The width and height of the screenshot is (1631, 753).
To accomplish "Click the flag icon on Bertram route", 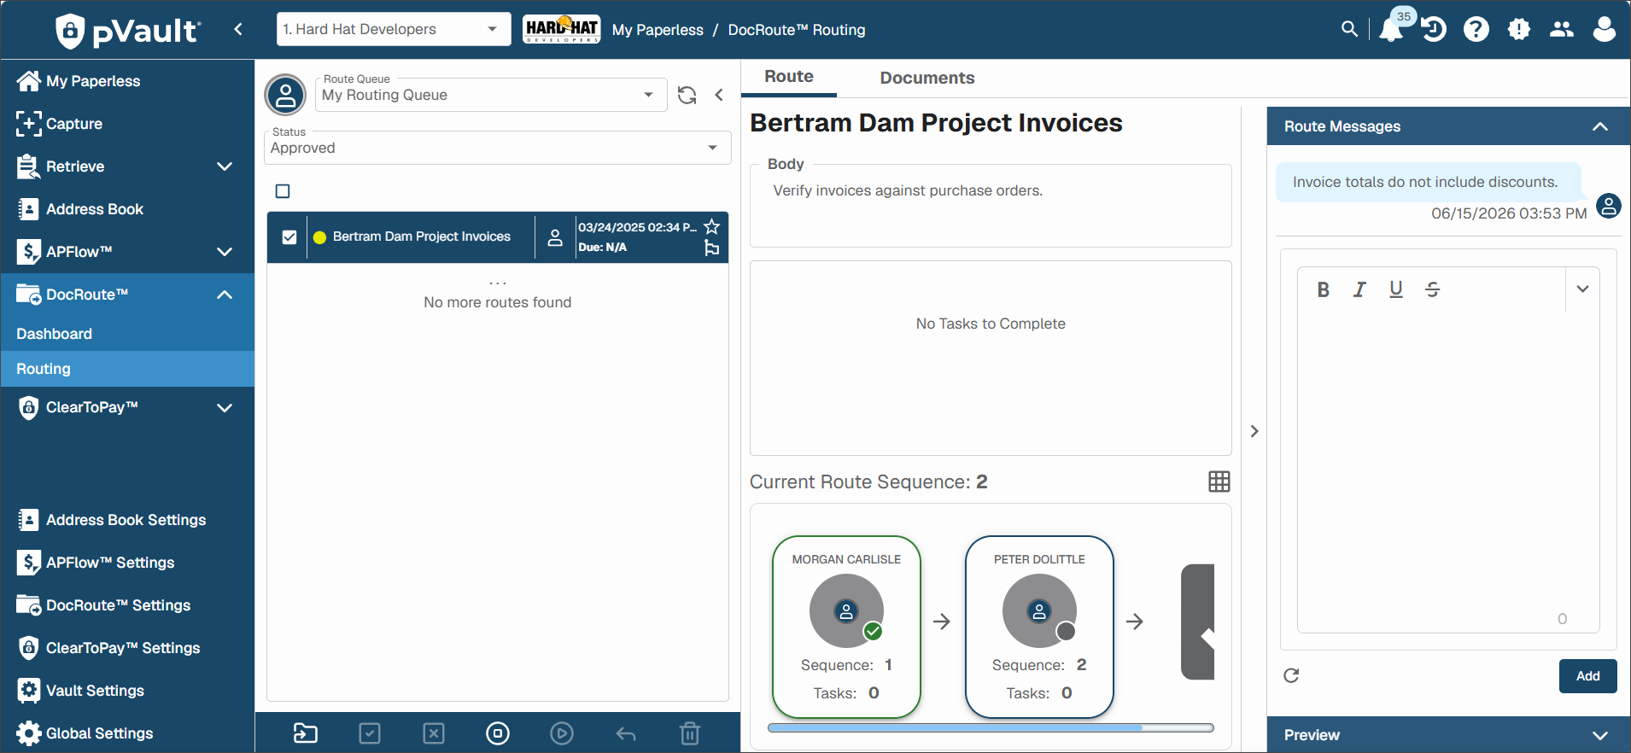I will click(712, 248).
